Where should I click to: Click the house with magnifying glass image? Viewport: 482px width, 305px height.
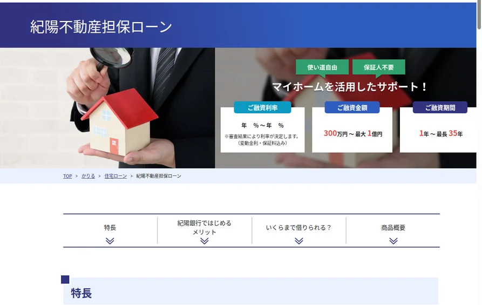(107, 108)
